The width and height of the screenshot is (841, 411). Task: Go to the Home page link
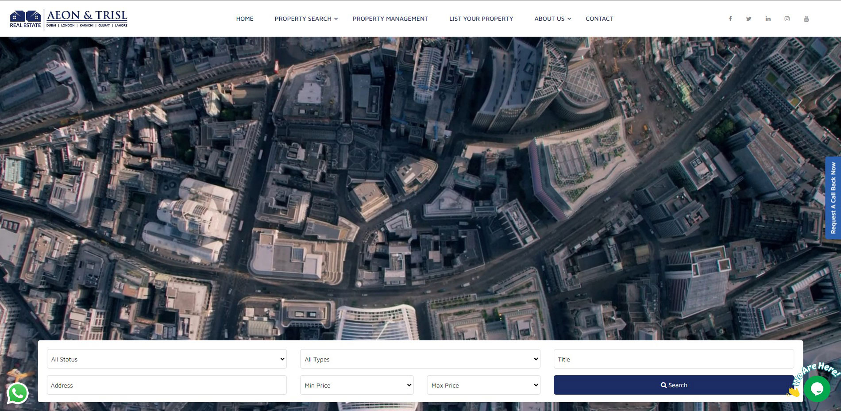pyautogui.click(x=245, y=19)
